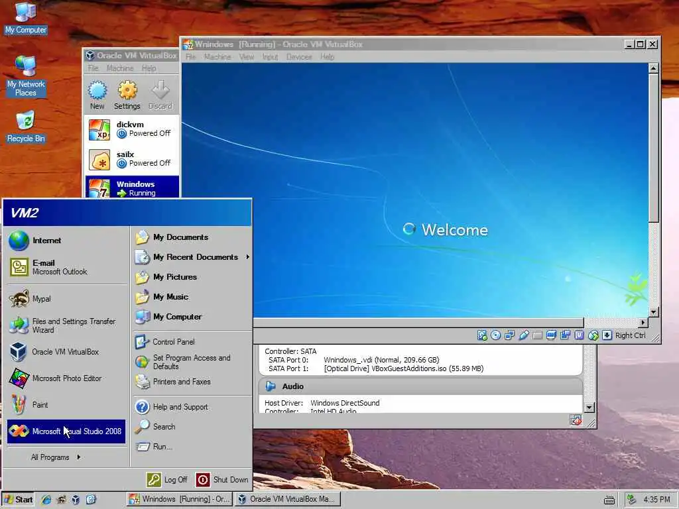Click the shared folders status icon
This screenshot has height=509, width=679.
pos(537,335)
